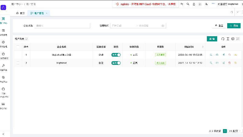243x137 pixels.
Task: Click the 2024-04-16 timestamp cell
Action: (190, 55)
